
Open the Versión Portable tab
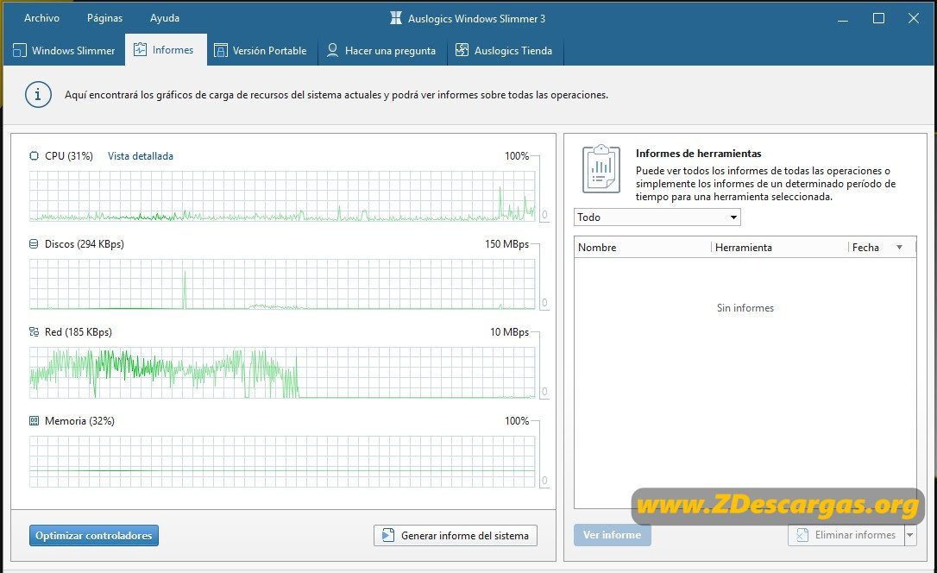coord(261,50)
